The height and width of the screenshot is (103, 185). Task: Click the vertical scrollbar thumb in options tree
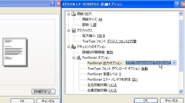pos(181,45)
